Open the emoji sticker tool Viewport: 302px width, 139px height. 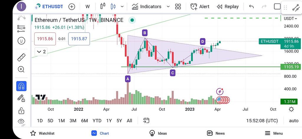click(x=21, y=41)
